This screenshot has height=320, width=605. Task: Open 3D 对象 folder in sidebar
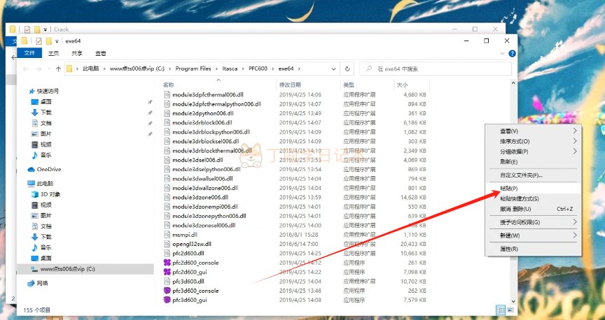click(x=50, y=194)
